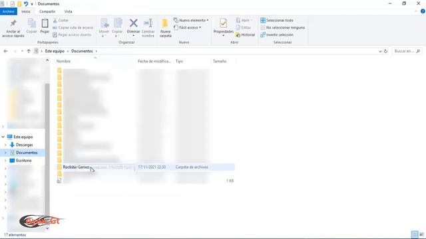
Task: Click Documentos in the address bar
Action: coord(82,51)
